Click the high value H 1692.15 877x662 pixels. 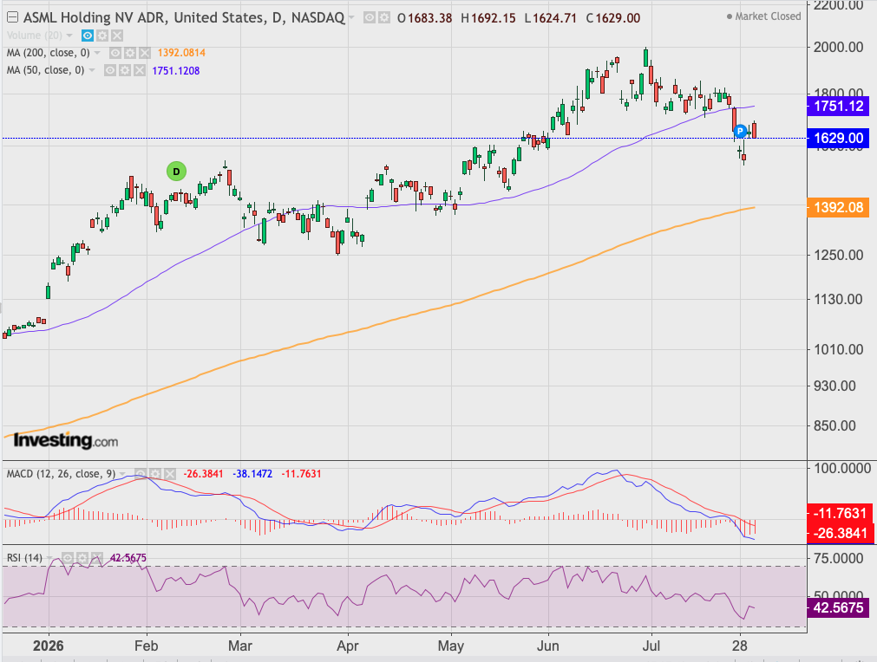click(488, 18)
